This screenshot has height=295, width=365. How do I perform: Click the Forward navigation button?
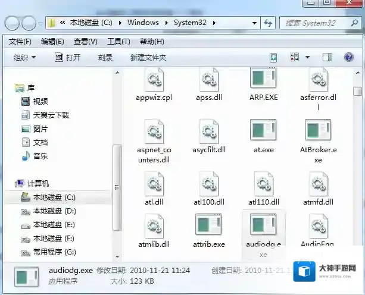pos(29,23)
